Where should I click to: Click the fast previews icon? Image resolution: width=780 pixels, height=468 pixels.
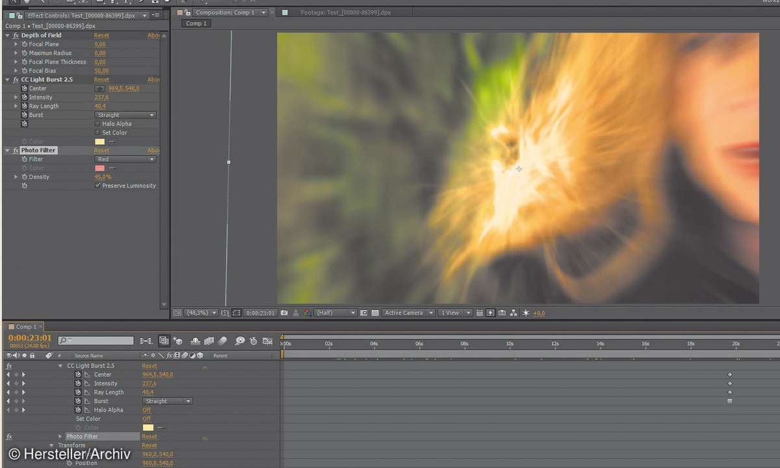click(489, 313)
